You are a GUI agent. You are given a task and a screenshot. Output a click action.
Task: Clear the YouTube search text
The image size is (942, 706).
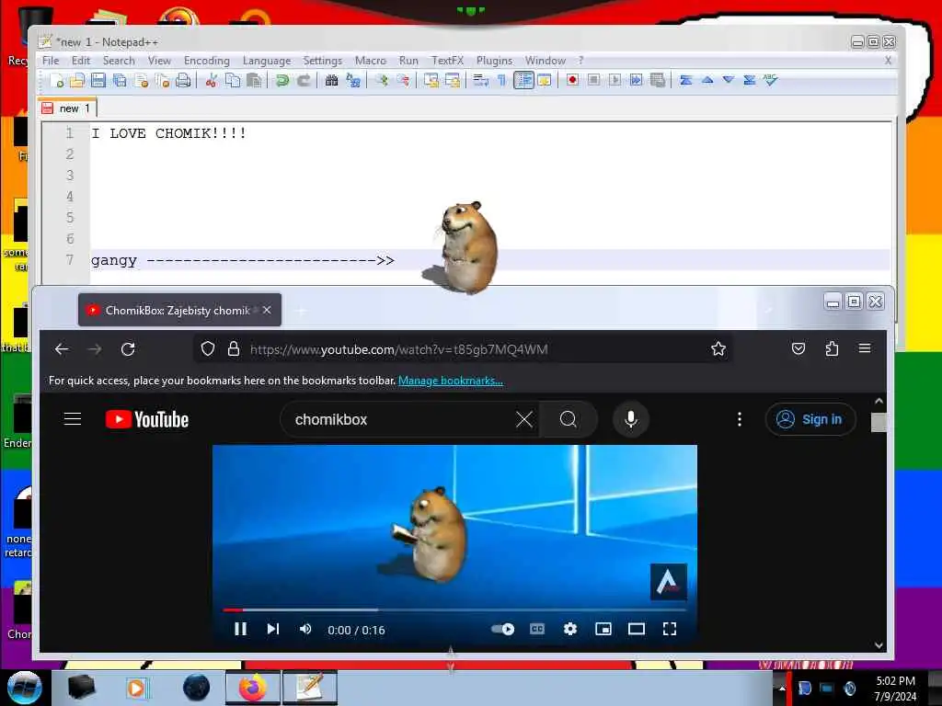click(x=523, y=419)
